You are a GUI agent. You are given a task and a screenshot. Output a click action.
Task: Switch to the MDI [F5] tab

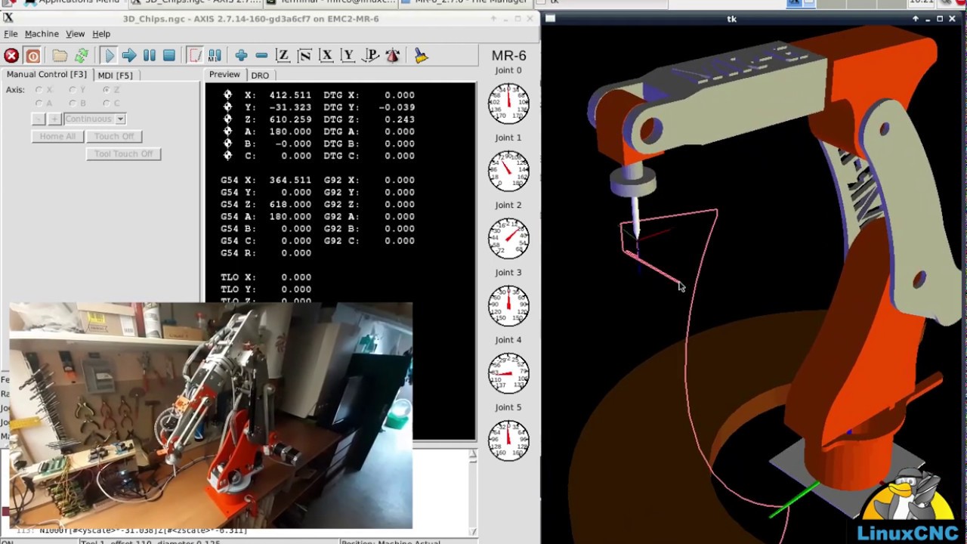point(115,75)
